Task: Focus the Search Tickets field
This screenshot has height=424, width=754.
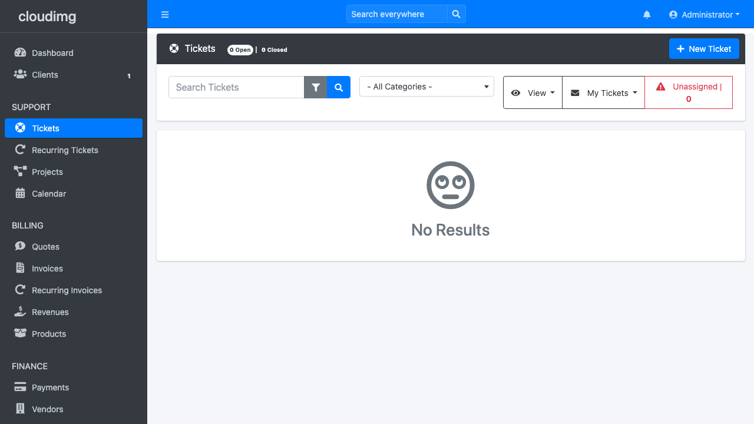Action: [x=236, y=87]
